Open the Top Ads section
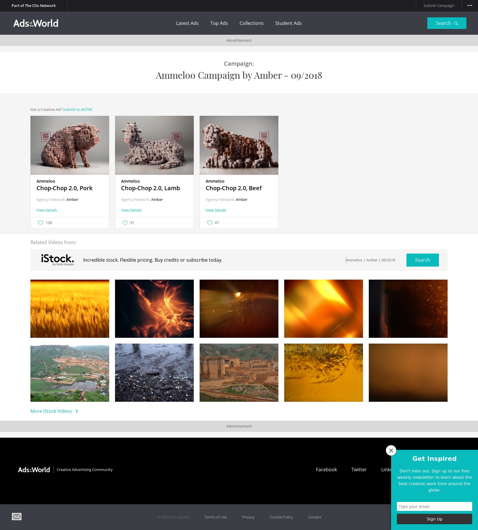This screenshot has width=478, height=530. pos(219,23)
